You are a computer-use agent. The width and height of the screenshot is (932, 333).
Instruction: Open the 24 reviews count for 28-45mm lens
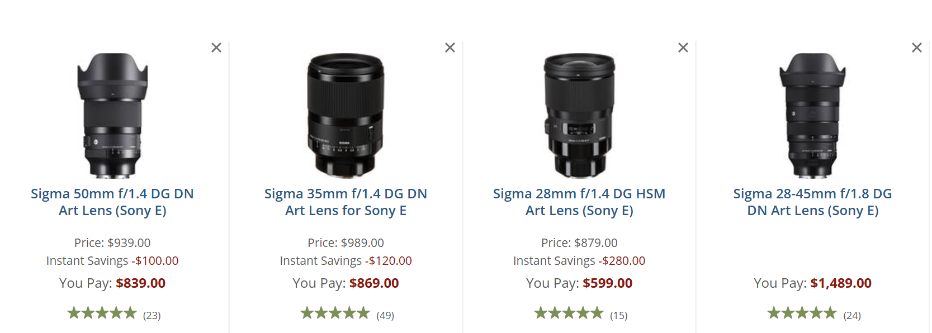tap(852, 316)
